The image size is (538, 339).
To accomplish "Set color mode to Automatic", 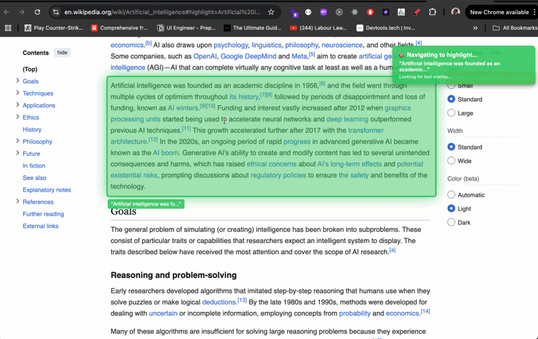I will point(451,195).
